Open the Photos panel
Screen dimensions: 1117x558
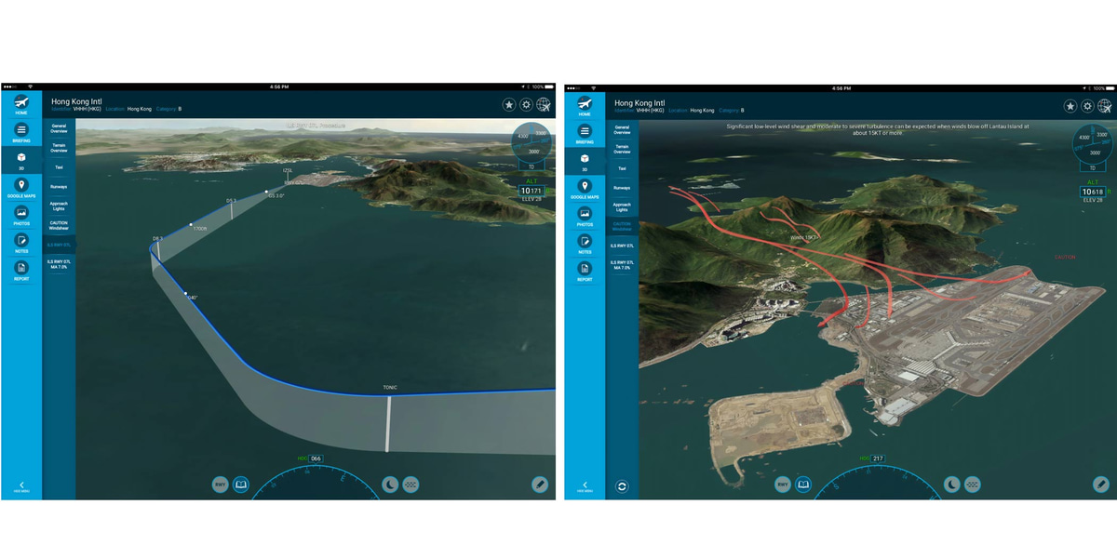(x=21, y=212)
